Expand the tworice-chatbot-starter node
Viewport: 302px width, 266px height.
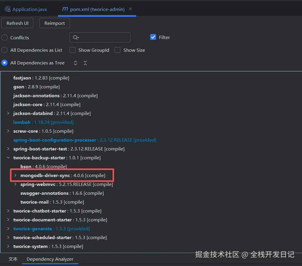tap(8, 211)
